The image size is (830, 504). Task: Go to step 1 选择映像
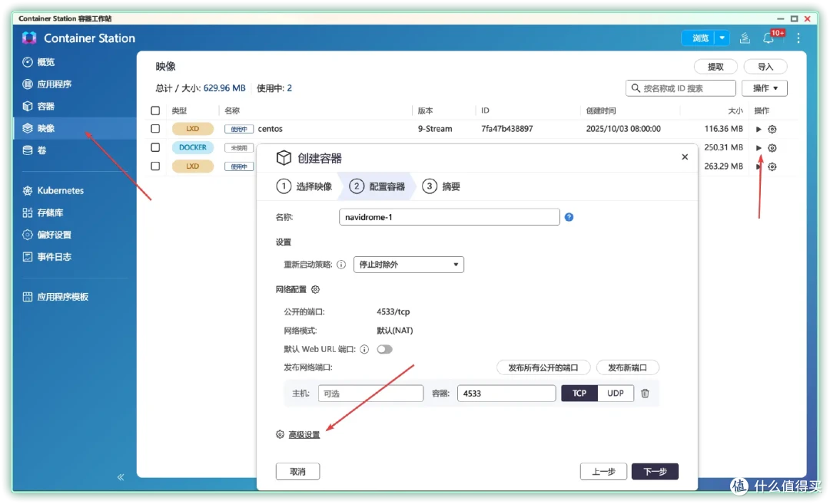click(305, 186)
